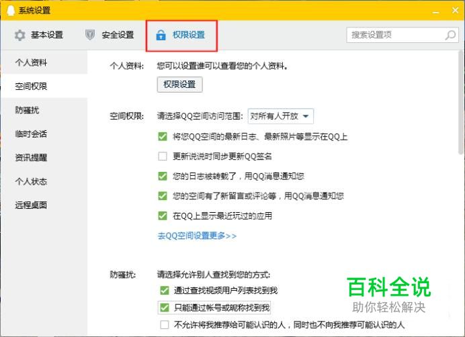Click the 系统设置 window title text
The height and width of the screenshot is (337, 465).
[x=34, y=10]
